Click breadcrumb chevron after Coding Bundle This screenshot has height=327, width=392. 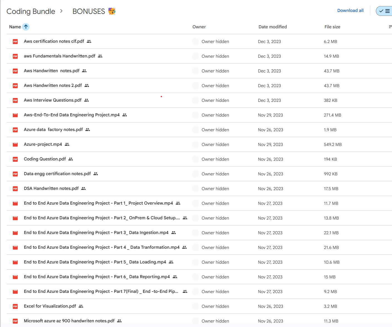[61, 11]
